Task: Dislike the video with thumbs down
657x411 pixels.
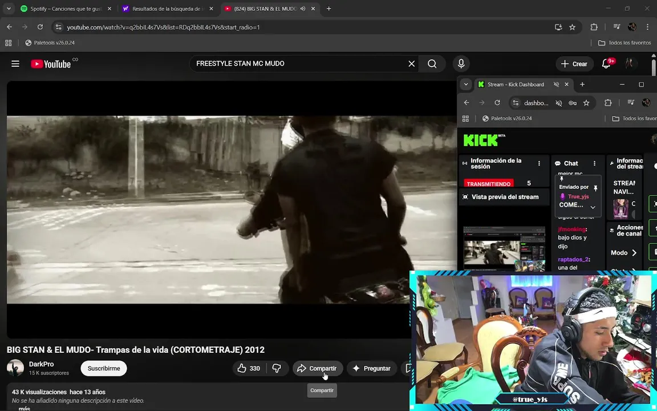Action: tap(277, 368)
